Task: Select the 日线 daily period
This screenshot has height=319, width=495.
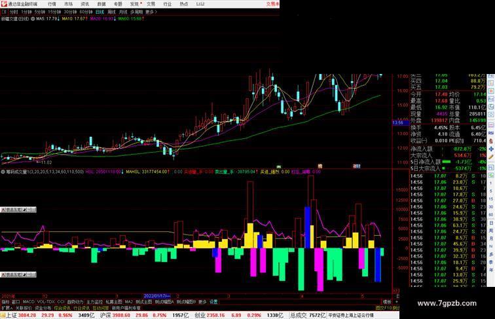Action: click(x=100, y=12)
